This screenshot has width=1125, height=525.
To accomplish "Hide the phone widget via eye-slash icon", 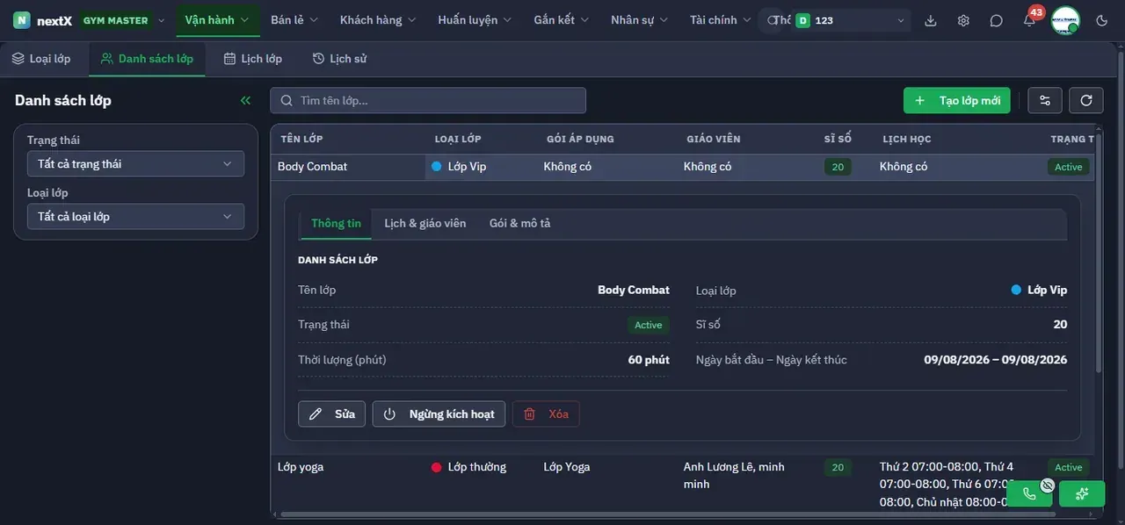I will (x=1048, y=485).
